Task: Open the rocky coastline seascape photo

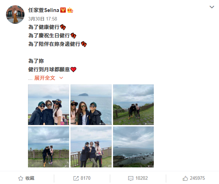Action: pos(133,147)
